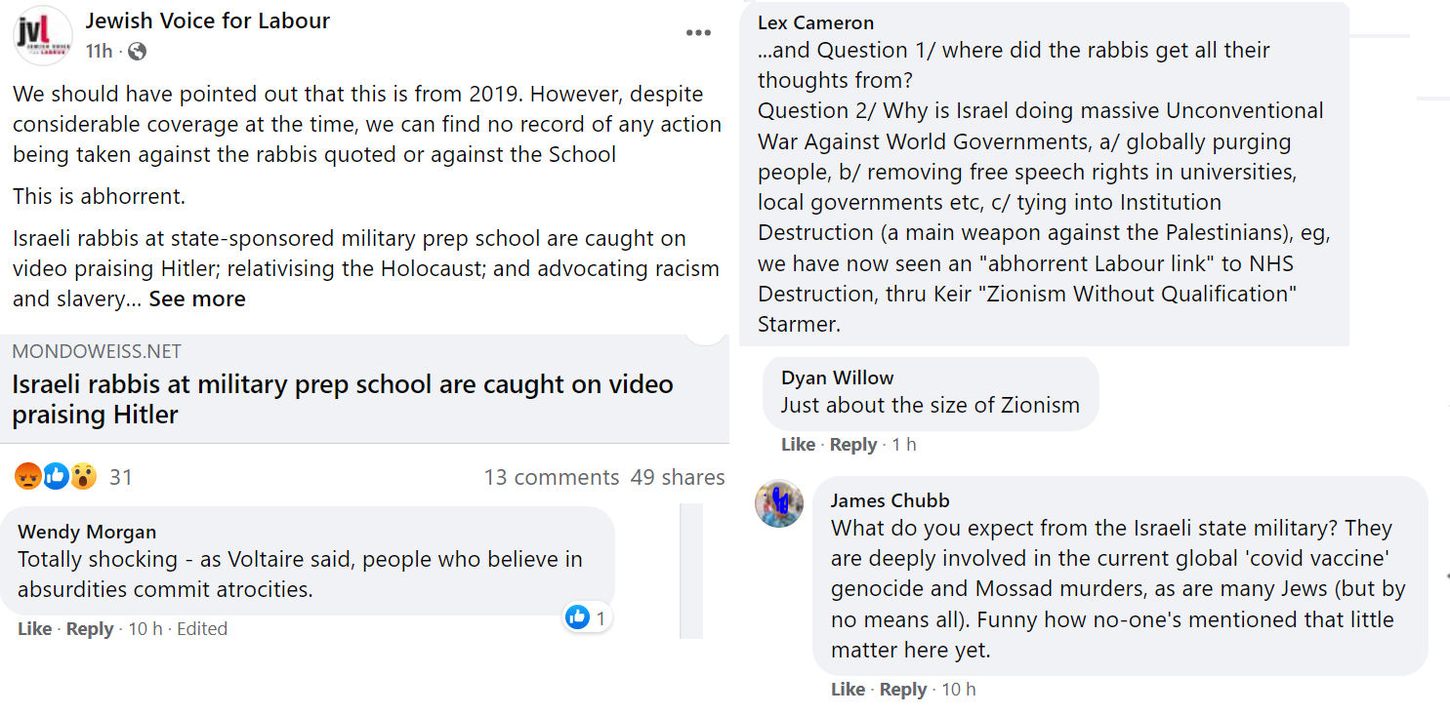Reply to James Chubb's comment

[903, 690]
